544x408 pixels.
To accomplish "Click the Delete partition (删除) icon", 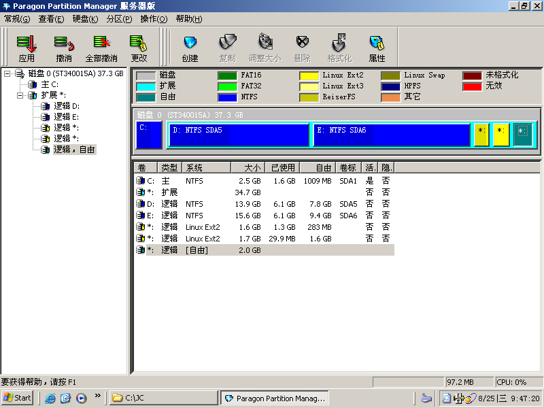I will point(302,42).
